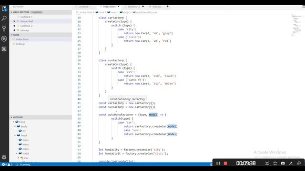Close the index.html editor tab
305x171 pixels.
(x=118, y=7)
